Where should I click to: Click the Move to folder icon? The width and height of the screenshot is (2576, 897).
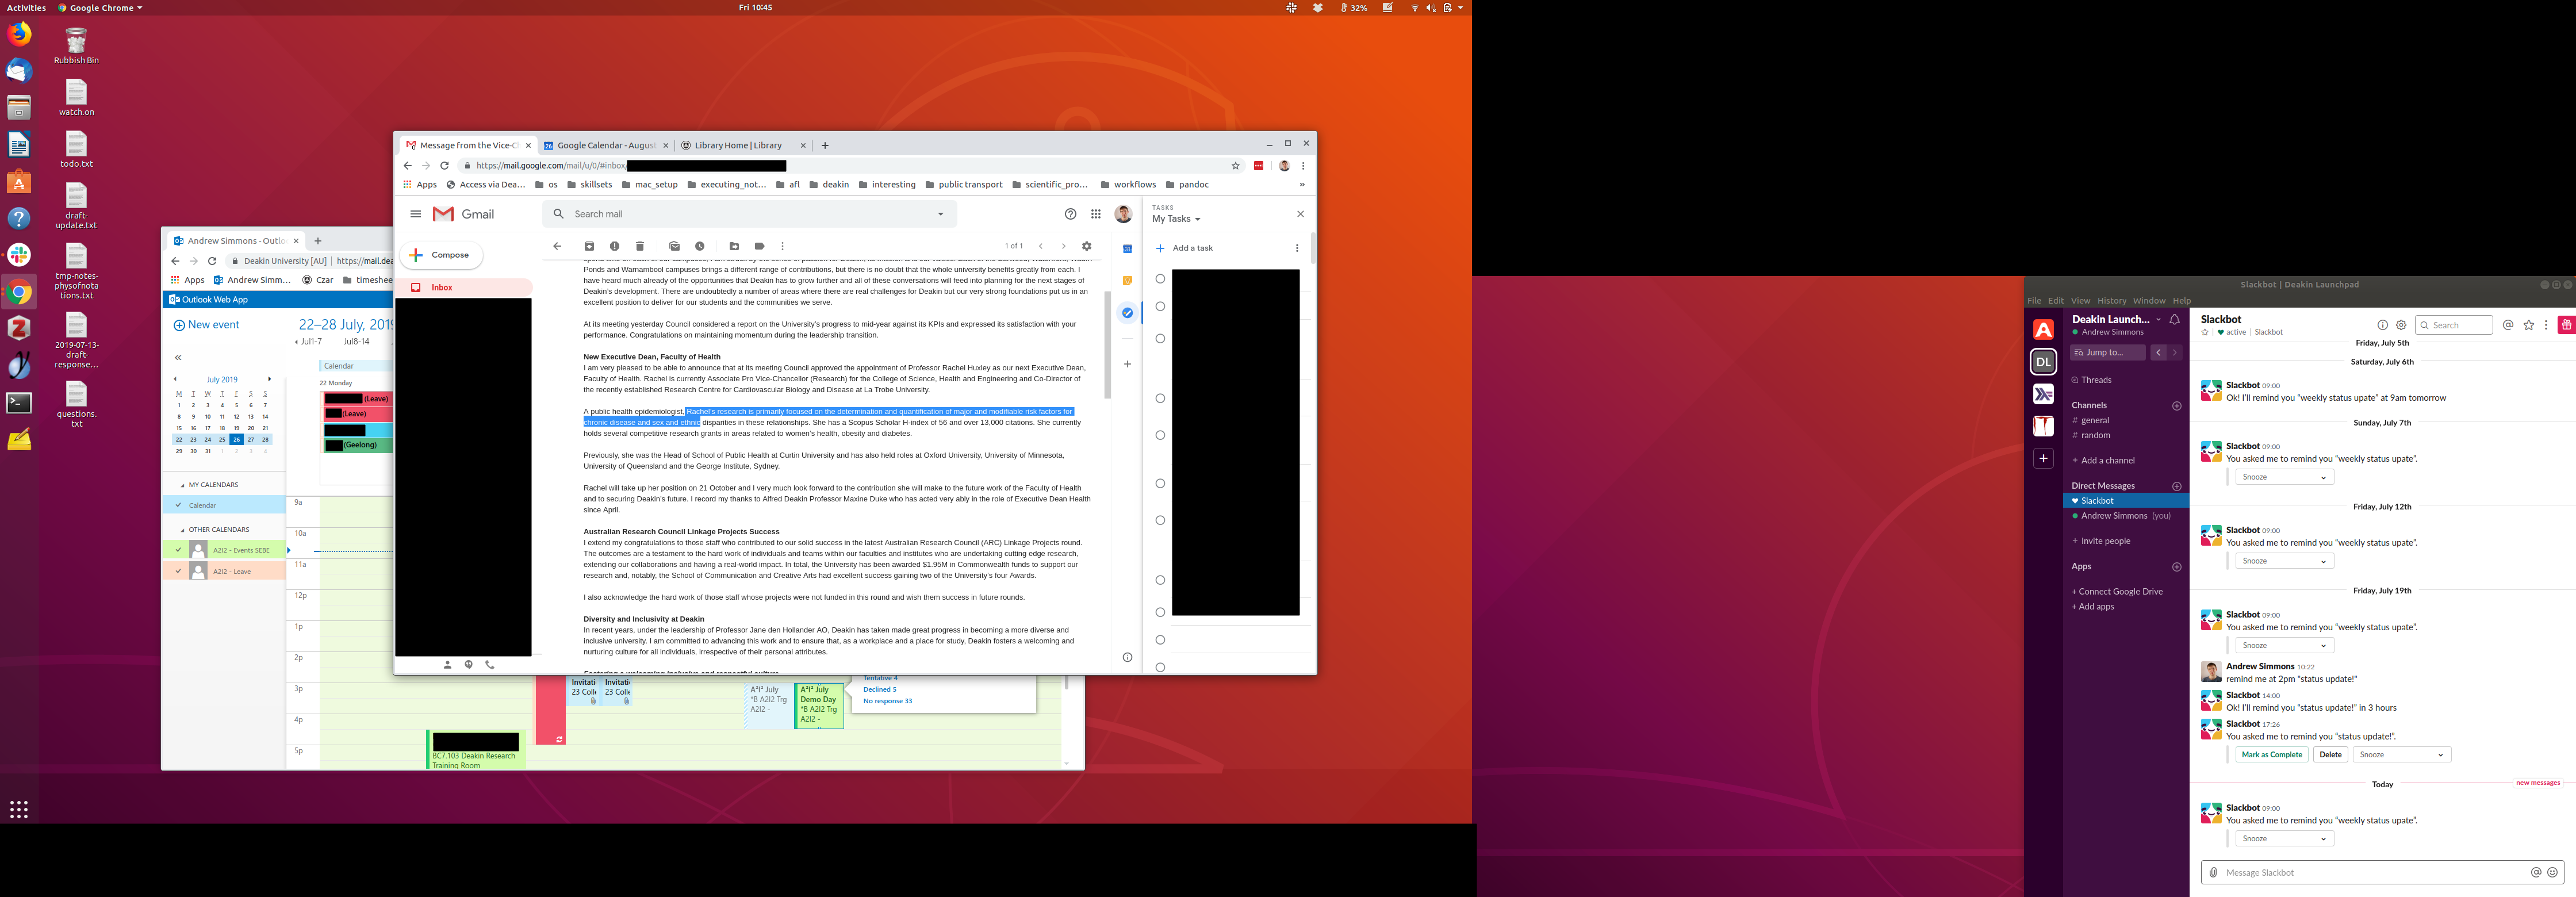pos(734,246)
